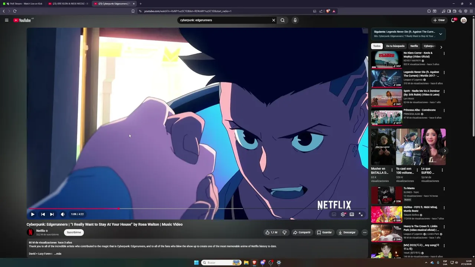Open options for No Kiero Correr

coord(444,53)
